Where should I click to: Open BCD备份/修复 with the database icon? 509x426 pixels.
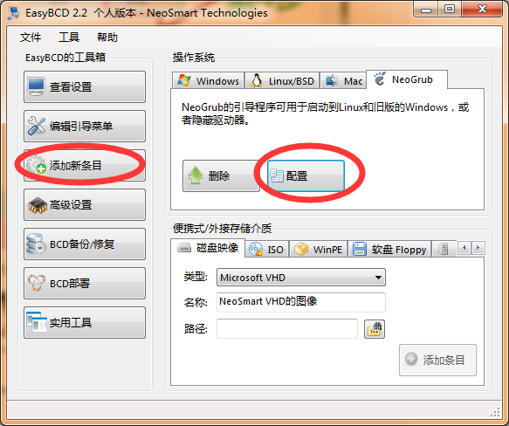85,244
